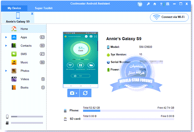Switch to My Device tab
194x132 pixels.
14,8
